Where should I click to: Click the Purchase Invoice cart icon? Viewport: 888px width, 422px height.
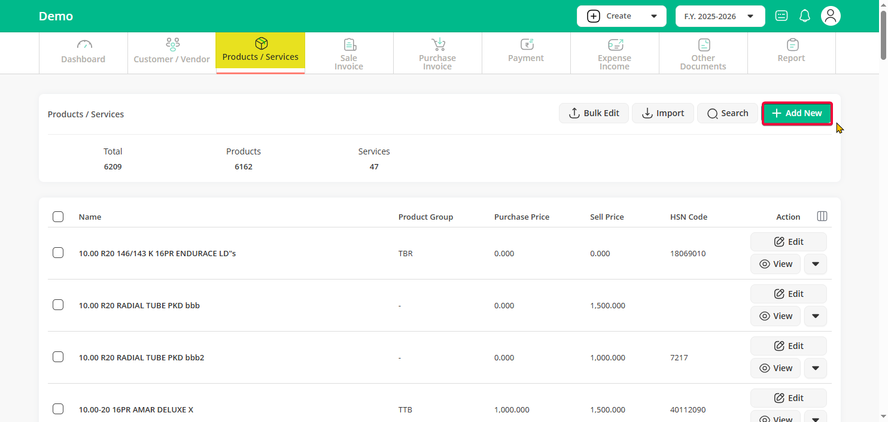[x=438, y=44]
